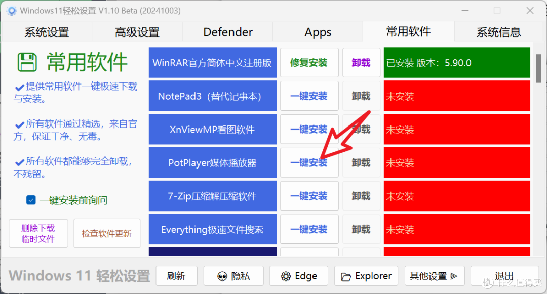The height and width of the screenshot is (294, 547).
Task: Select the NotePad3（替代记事本）label
Action: point(212,96)
